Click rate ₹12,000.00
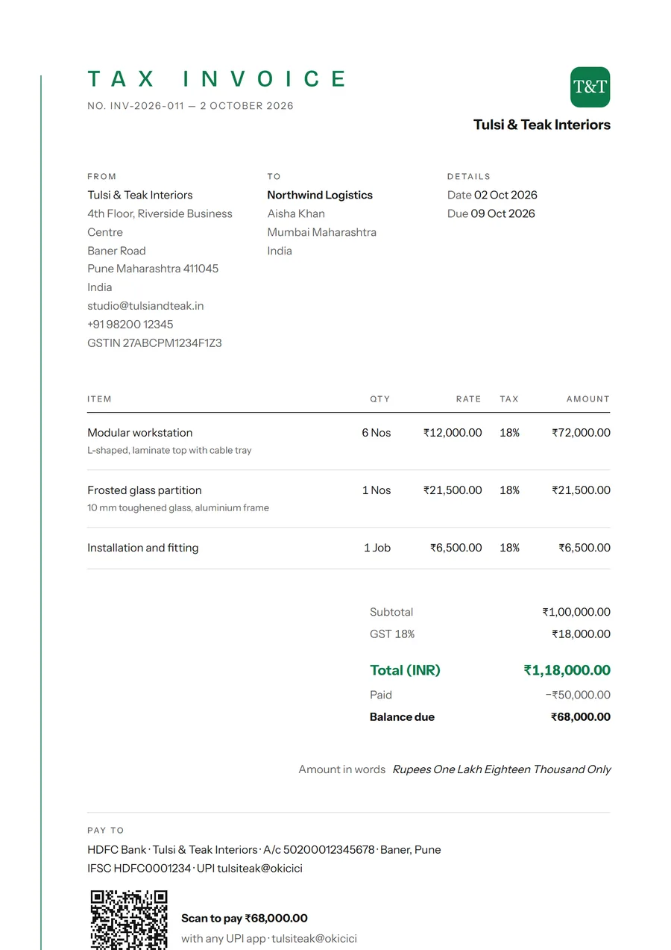The height and width of the screenshot is (950, 671). [x=453, y=433]
